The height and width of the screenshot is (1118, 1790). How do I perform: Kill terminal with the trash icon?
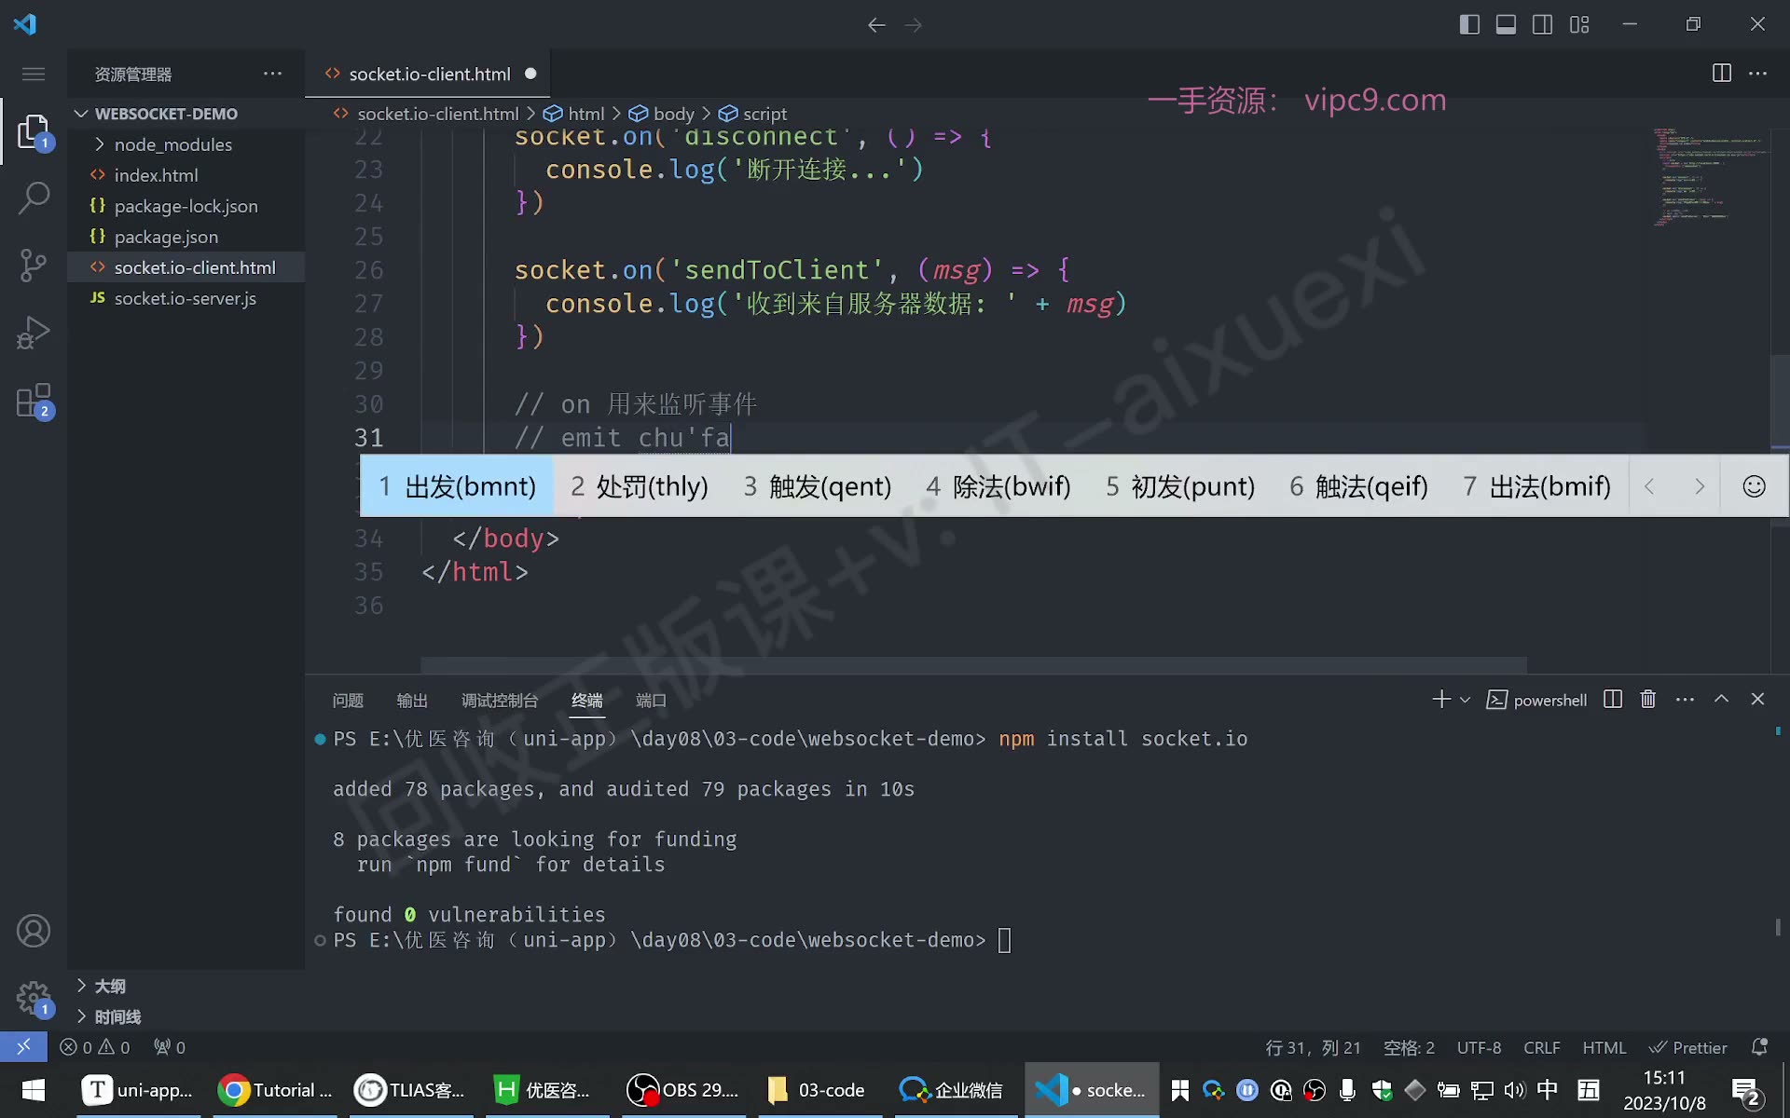coord(1648,700)
